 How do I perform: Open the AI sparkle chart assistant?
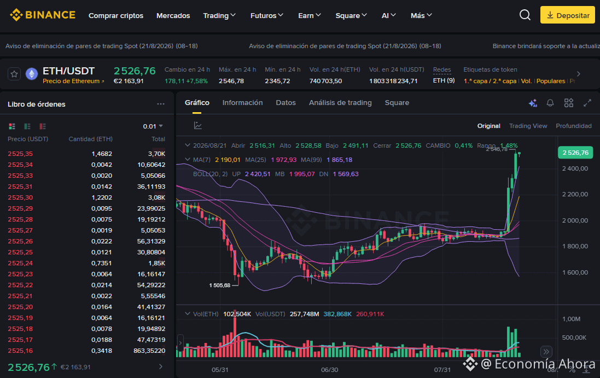click(x=533, y=103)
